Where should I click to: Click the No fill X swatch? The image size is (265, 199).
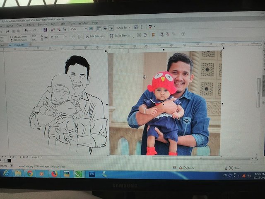[6, 160]
